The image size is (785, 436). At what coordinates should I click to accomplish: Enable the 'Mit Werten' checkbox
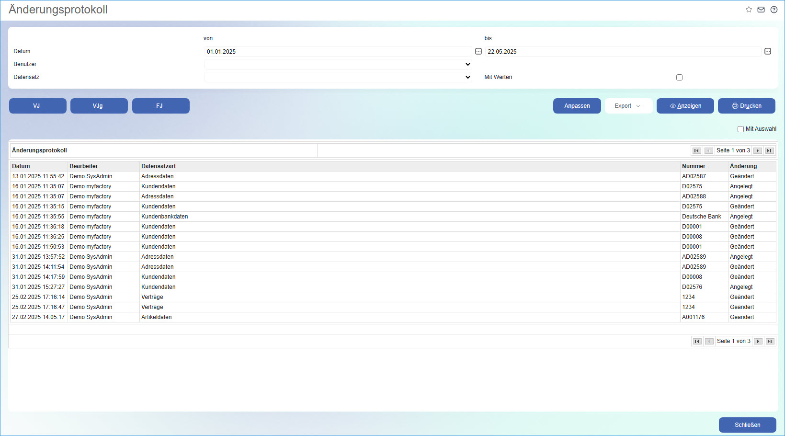point(679,77)
